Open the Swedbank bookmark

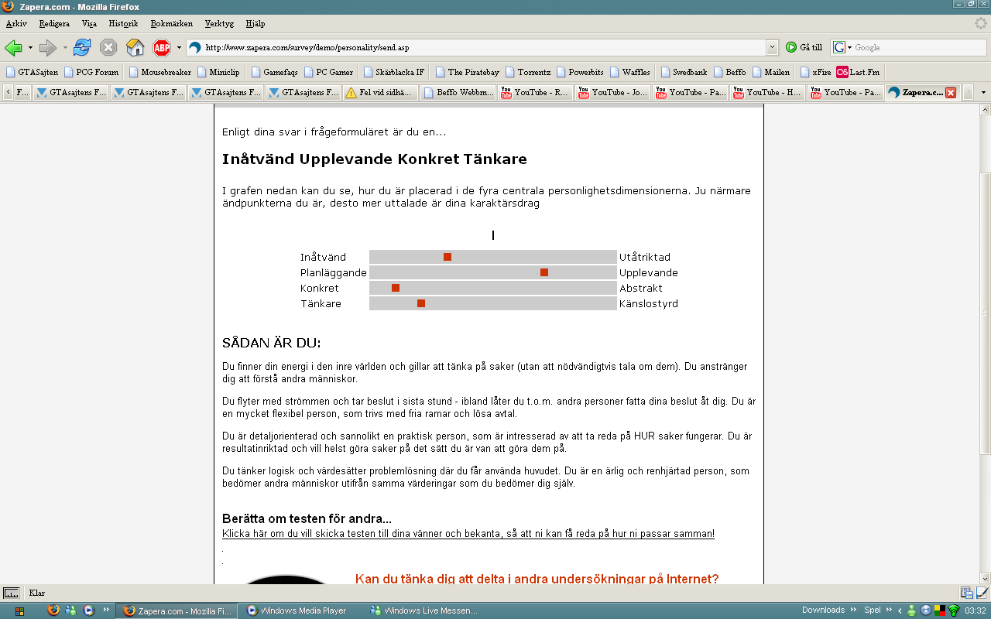[684, 72]
